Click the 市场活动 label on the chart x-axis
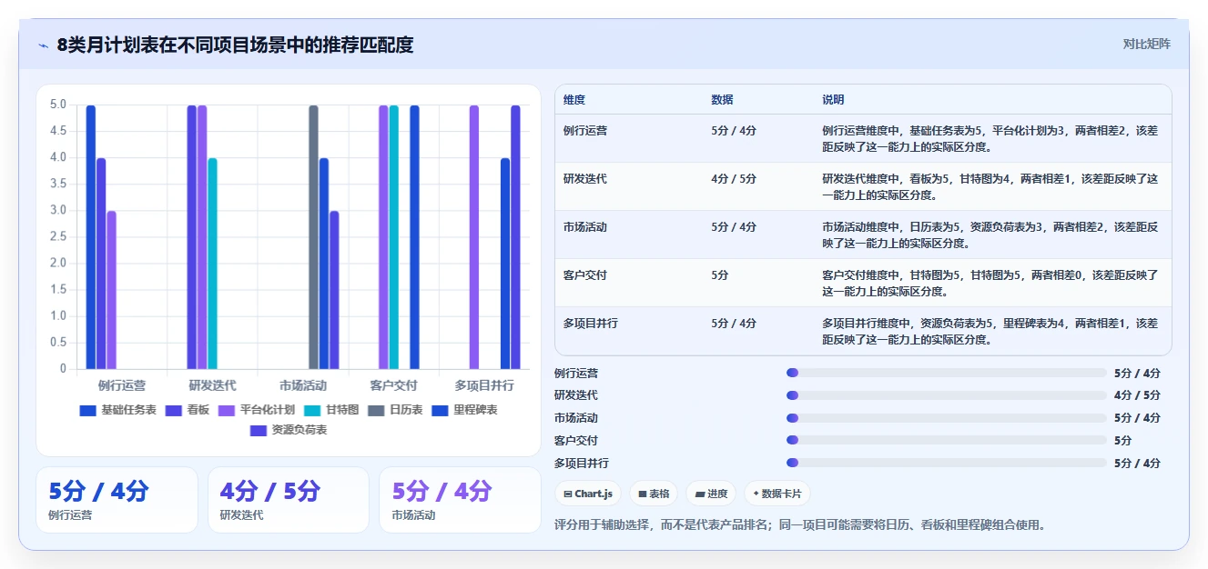The image size is (1208, 569). coord(303,385)
